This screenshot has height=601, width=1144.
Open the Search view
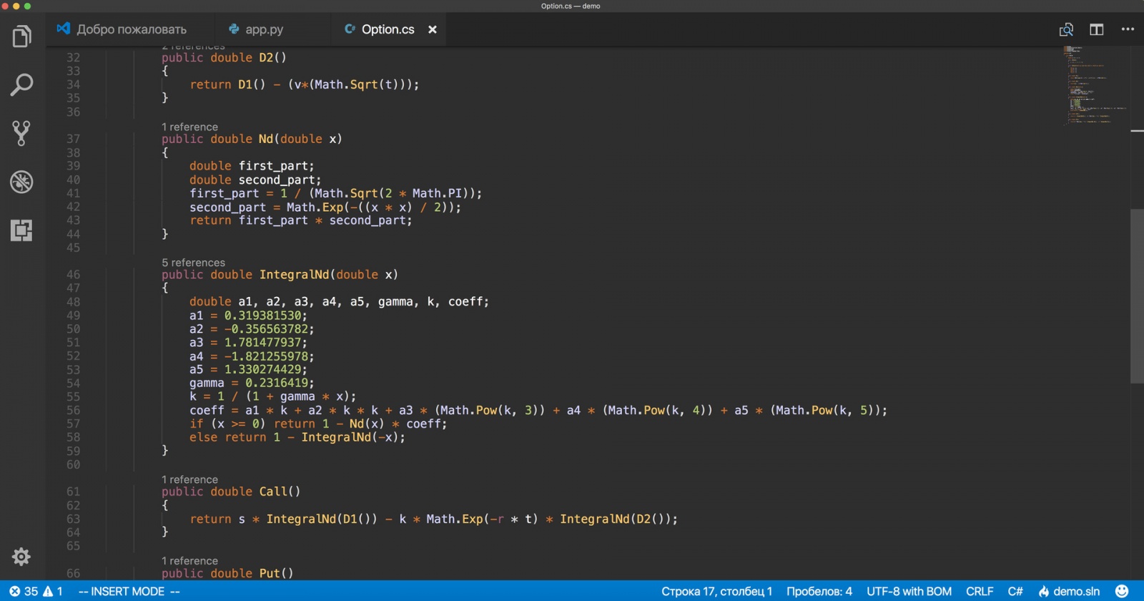(x=21, y=84)
